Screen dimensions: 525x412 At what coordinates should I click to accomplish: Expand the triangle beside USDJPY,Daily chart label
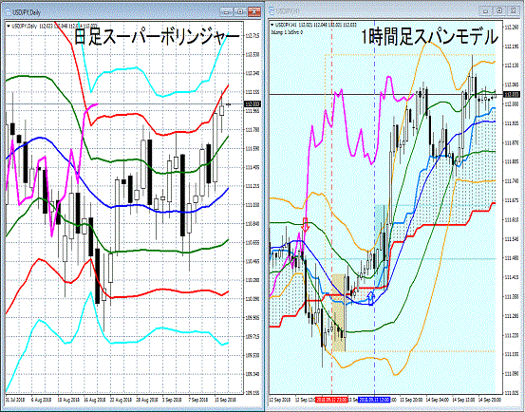8,26
